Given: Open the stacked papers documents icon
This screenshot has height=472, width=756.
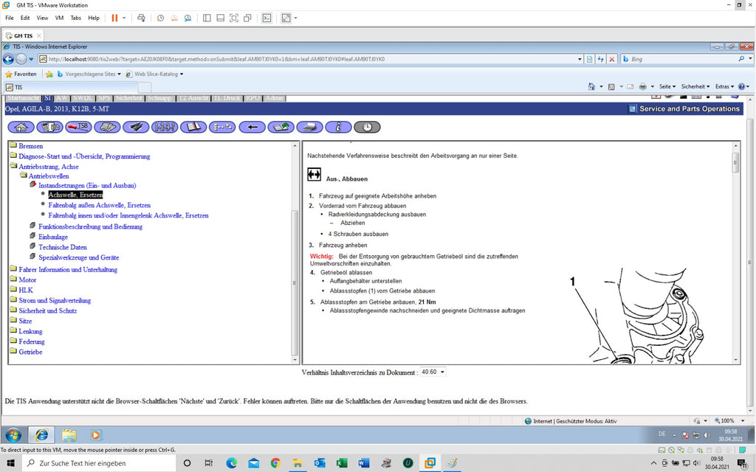Looking at the screenshot, I should click(x=107, y=127).
